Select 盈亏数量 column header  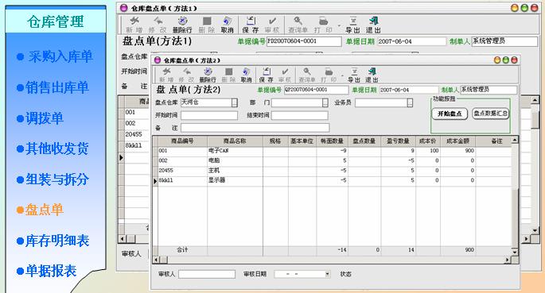[398, 141]
